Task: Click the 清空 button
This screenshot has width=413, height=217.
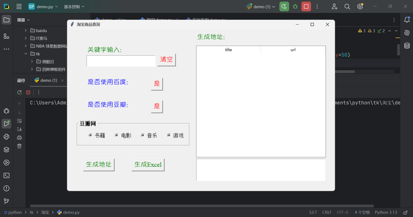Action: coord(166,60)
